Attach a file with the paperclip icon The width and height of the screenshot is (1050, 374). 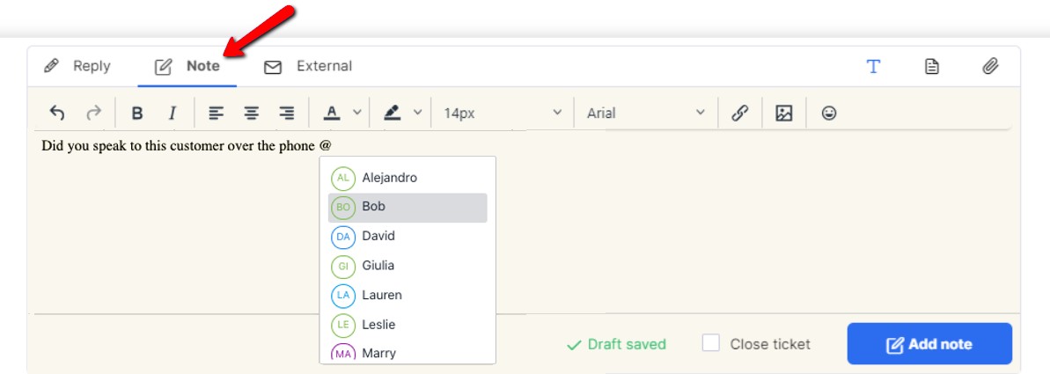990,66
